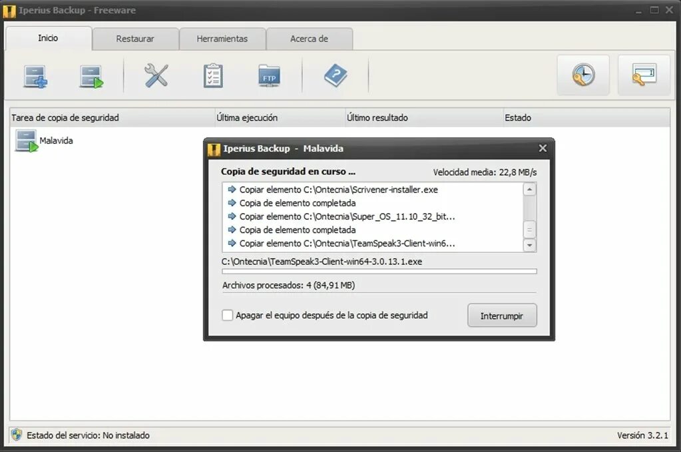Sort by Último resultado column header
This screenshot has width=681, height=452.
(424, 118)
